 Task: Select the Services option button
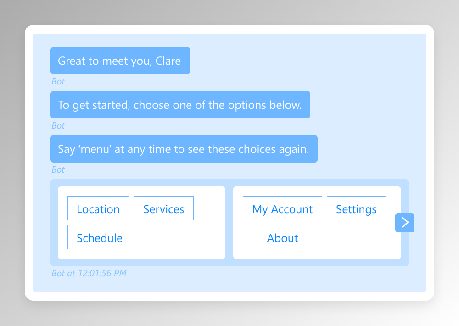pos(163,209)
